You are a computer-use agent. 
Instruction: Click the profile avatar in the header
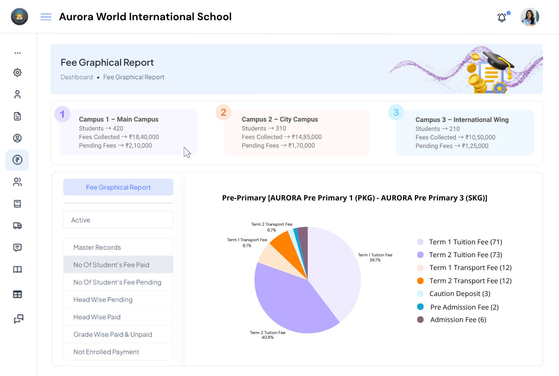point(529,17)
